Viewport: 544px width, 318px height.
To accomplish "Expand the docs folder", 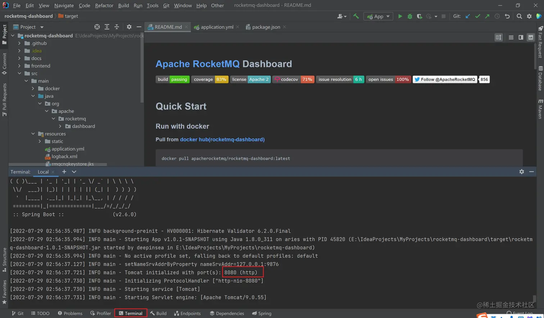I will point(19,58).
